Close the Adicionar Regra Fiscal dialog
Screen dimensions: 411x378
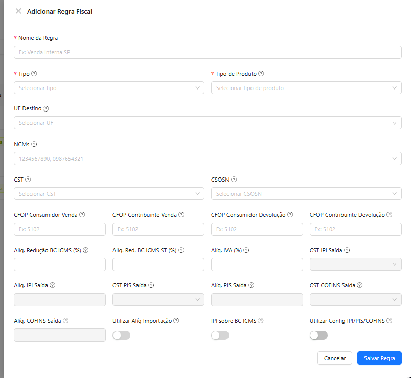[19, 11]
